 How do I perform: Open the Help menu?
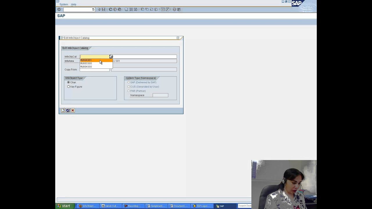coord(74,4)
